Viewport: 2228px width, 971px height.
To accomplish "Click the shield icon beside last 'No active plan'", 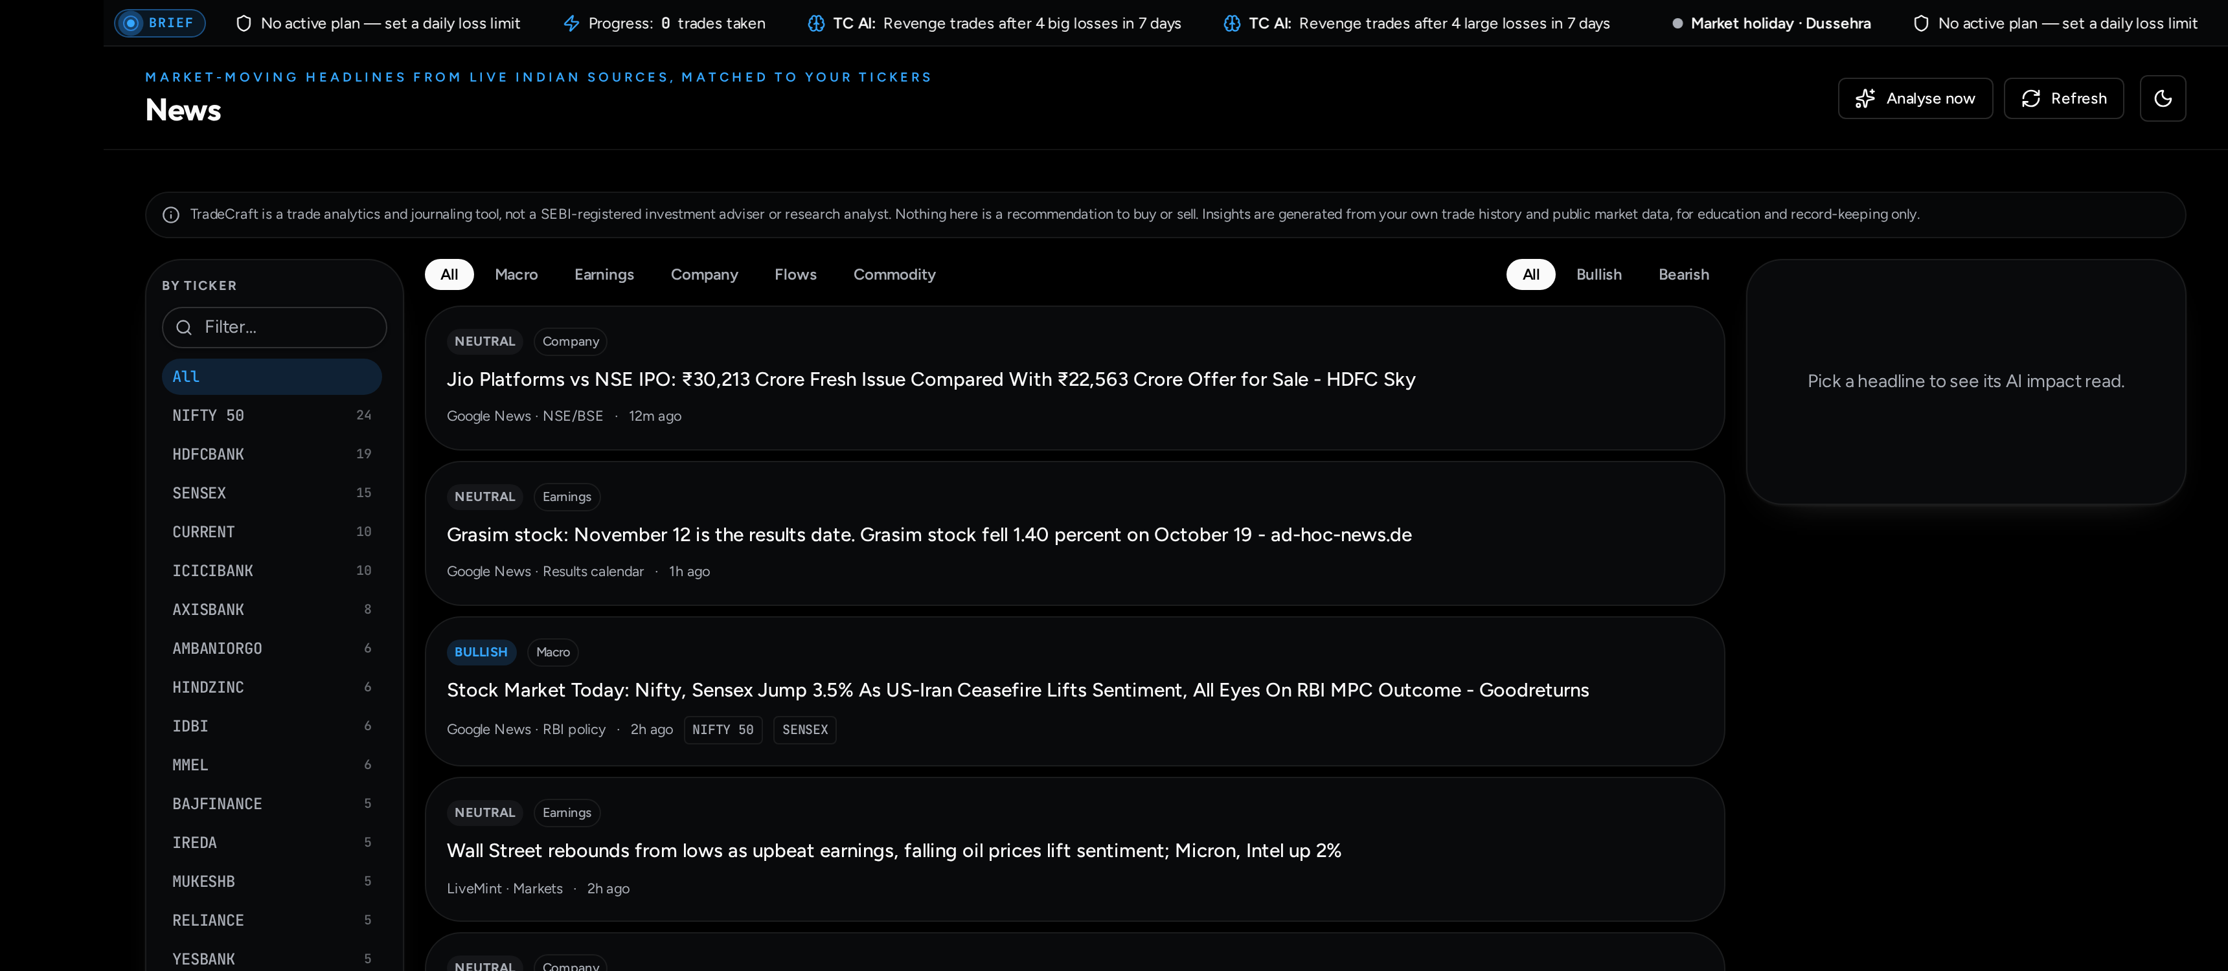I will [1921, 23].
